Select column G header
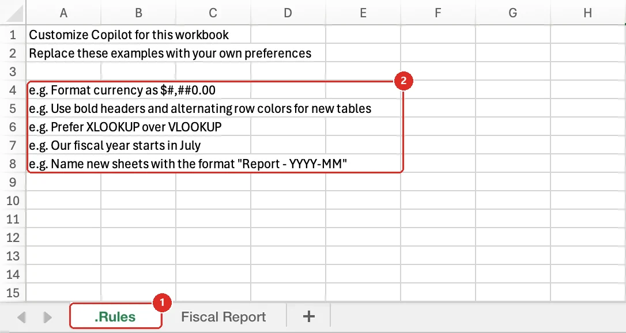626x333 pixels. 512,13
